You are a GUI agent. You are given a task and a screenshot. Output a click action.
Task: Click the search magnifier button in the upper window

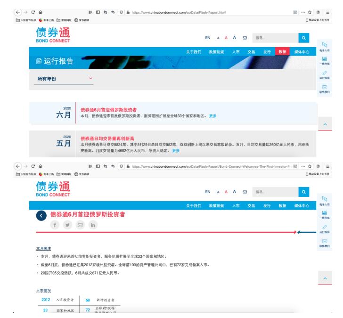(304, 37)
